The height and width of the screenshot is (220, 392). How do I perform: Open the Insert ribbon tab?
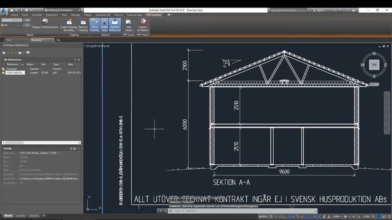pyautogui.click(x=25, y=15)
